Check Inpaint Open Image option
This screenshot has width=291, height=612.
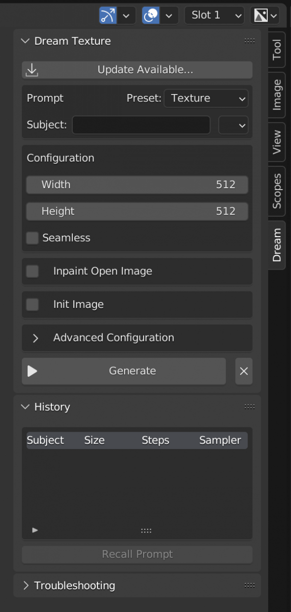(32, 272)
